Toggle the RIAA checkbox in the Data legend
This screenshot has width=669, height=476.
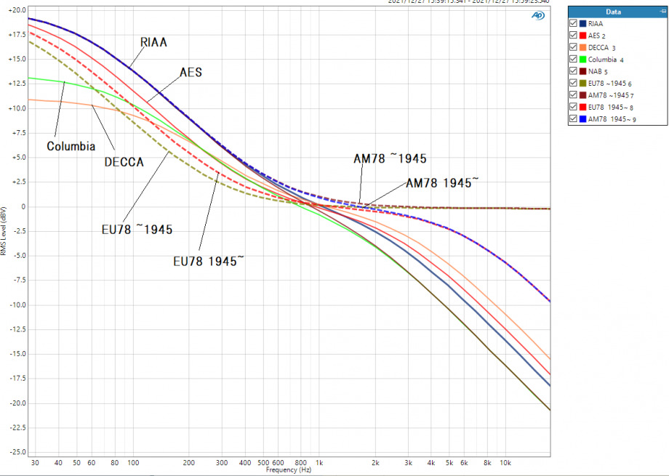[574, 23]
